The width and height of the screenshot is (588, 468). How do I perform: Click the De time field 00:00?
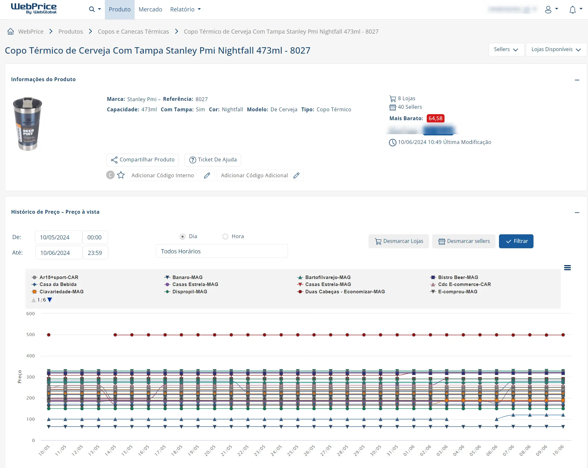(95, 237)
